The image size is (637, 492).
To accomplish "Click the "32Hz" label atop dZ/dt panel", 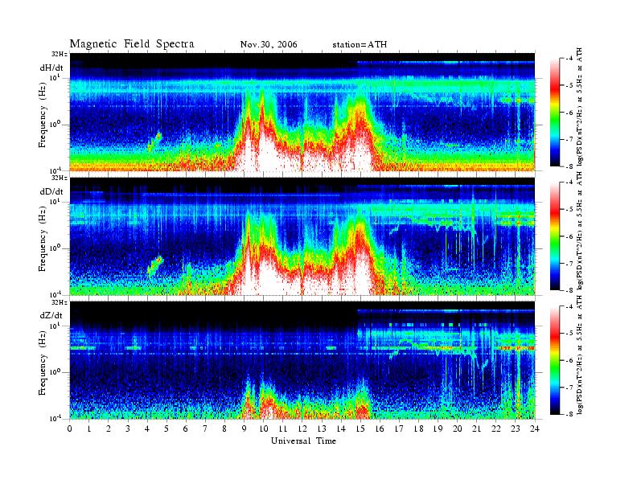I will pyautogui.click(x=60, y=302).
